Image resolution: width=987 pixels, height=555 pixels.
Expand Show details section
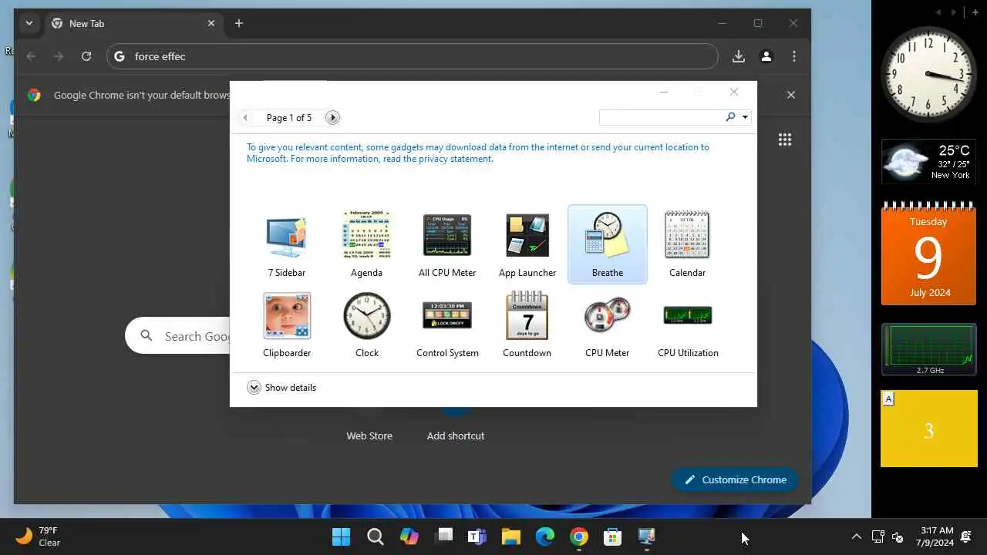[x=281, y=388]
